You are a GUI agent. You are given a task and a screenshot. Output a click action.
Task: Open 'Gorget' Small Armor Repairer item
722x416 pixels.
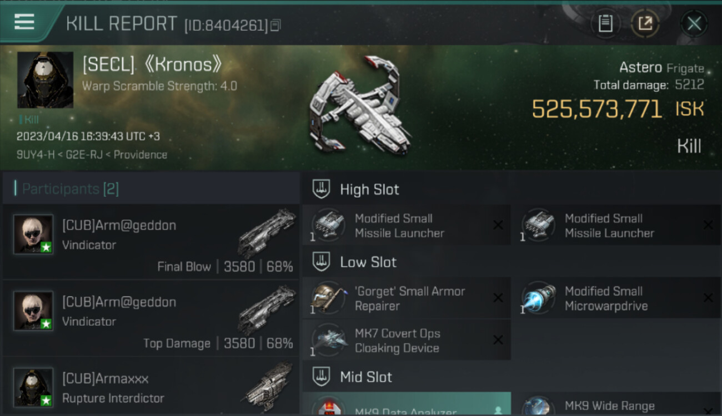click(407, 298)
